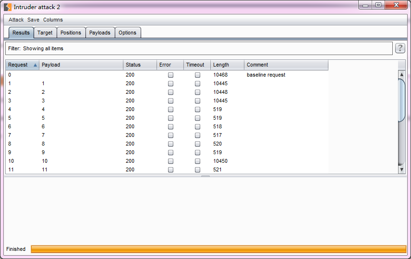Sort results by Length column header
Image resolution: width=411 pixels, height=259 pixels.
pyautogui.click(x=227, y=65)
